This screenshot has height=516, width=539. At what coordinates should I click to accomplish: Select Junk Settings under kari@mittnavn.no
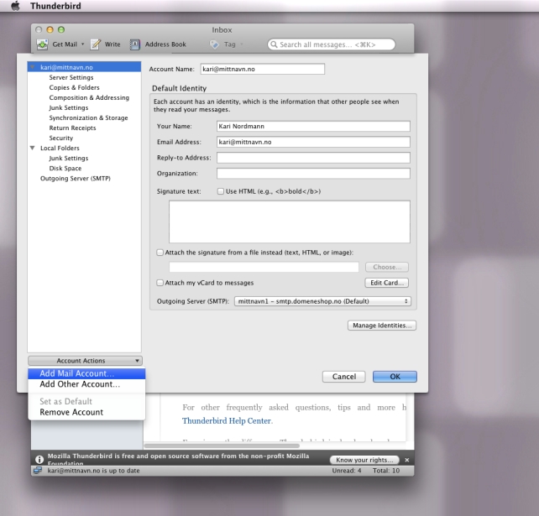tap(68, 108)
